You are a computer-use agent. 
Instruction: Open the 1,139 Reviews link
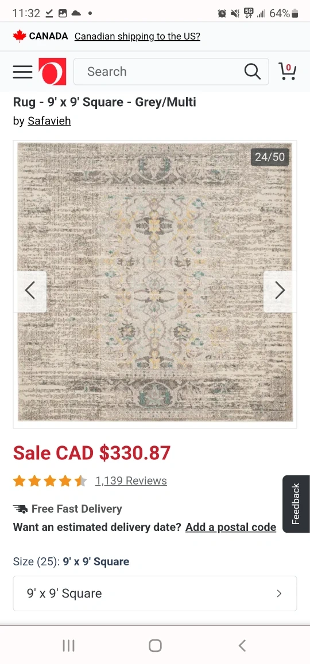point(131,481)
